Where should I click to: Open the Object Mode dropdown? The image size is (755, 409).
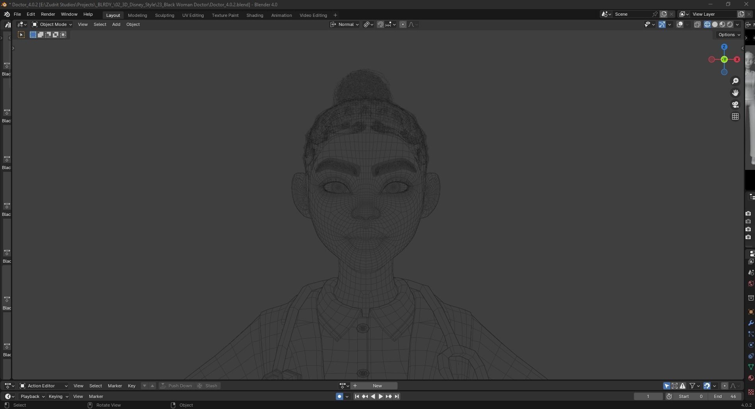coord(52,24)
